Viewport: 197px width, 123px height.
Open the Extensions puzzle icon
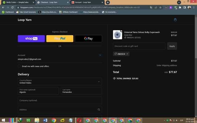click(x=180, y=7)
